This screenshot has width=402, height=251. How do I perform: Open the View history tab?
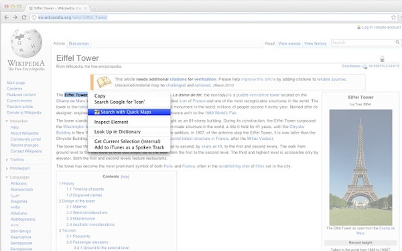pos(316,44)
